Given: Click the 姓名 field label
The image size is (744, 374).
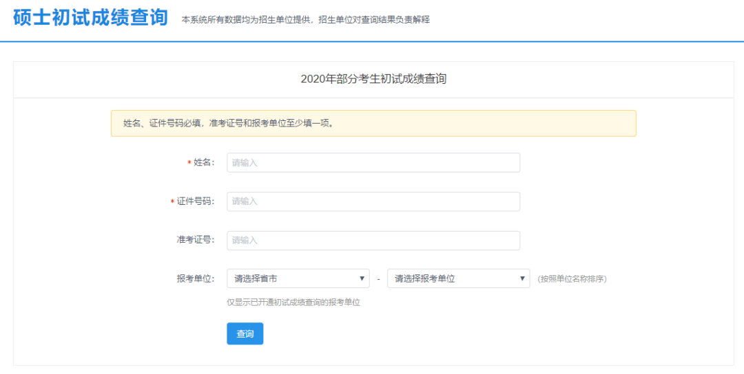Looking at the screenshot, I should (204, 163).
